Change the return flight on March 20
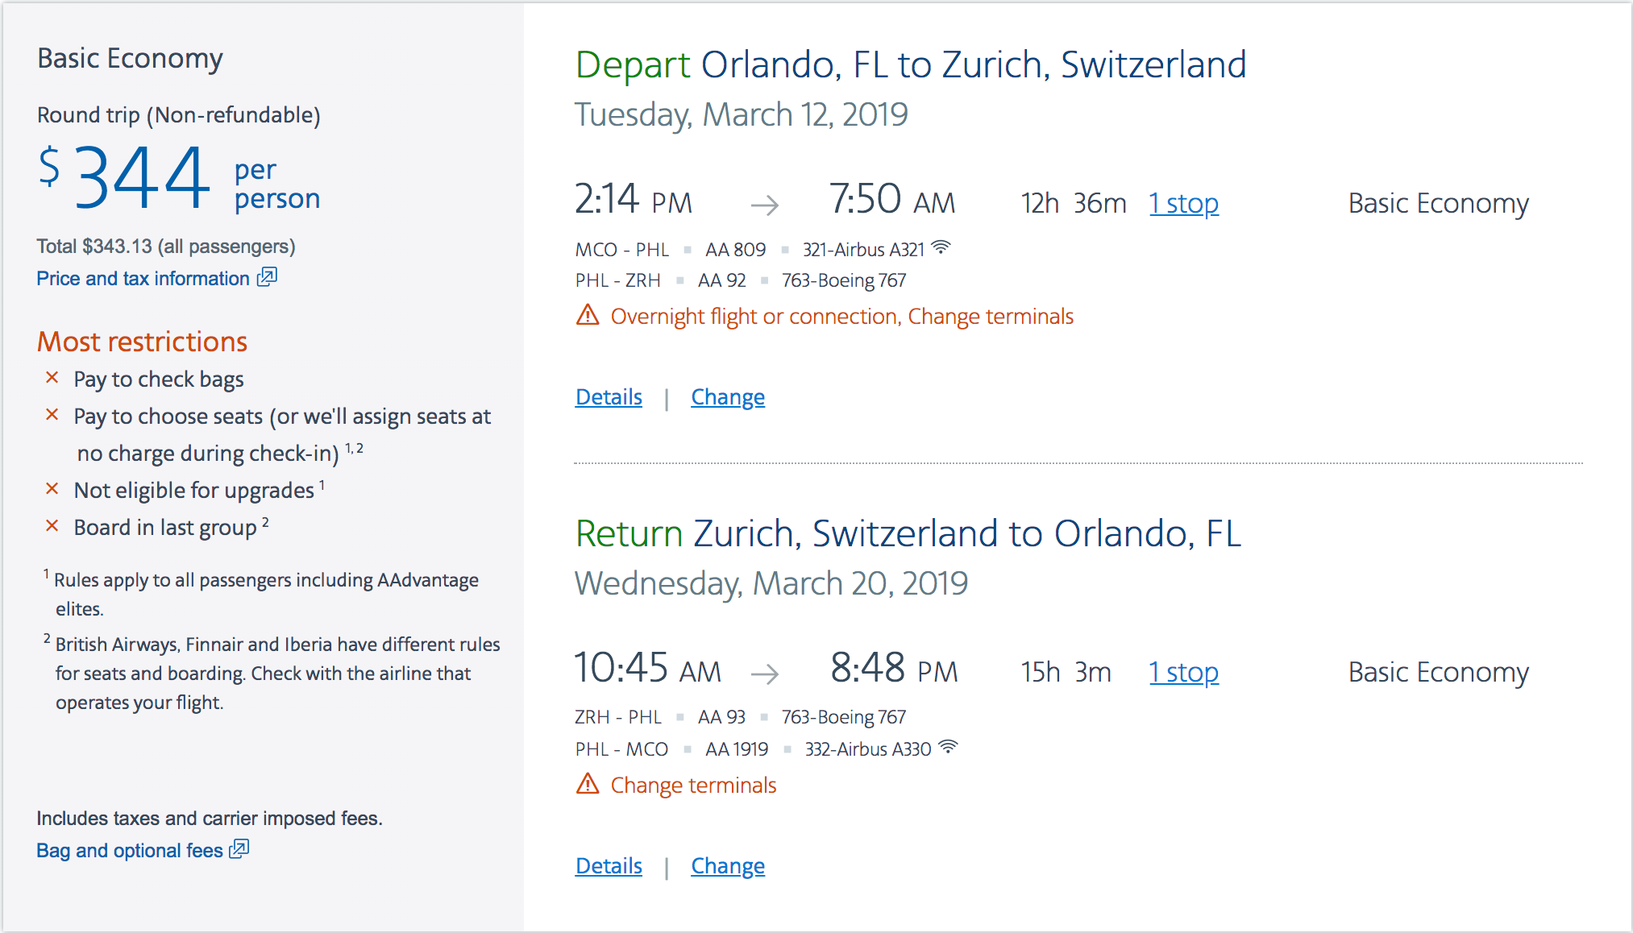 728,866
